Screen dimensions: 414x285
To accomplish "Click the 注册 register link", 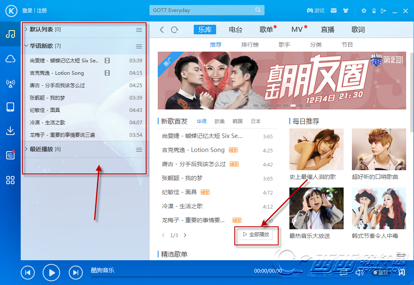I will (42, 11).
